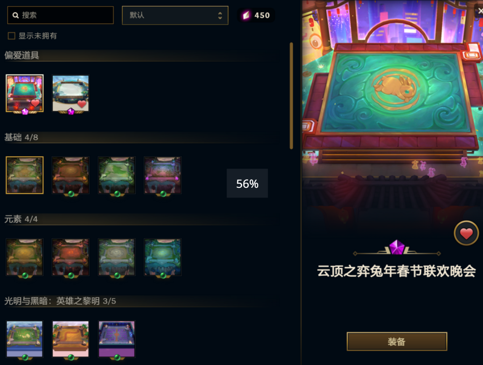Choose the orange-brown arena in 基础 row
The image size is (483, 365).
pyautogui.click(x=71, y=175)
